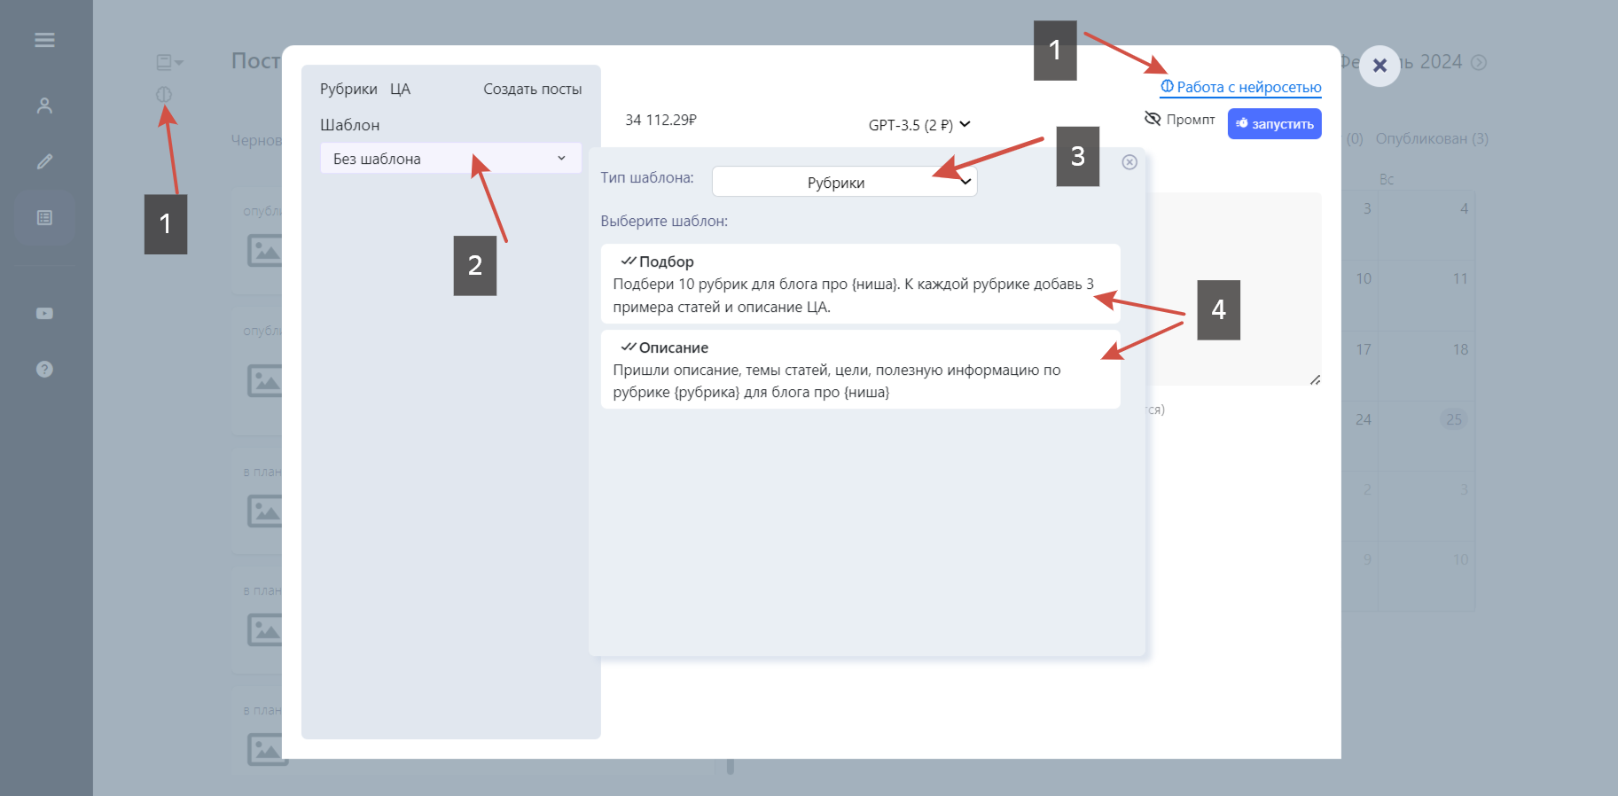Go to the next month using the arrow
This screenshot has height=796, width=1618.
(1479, 63)
